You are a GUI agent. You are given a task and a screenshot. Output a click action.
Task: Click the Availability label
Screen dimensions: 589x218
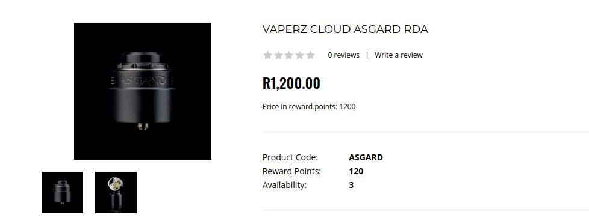coord(284,185)
